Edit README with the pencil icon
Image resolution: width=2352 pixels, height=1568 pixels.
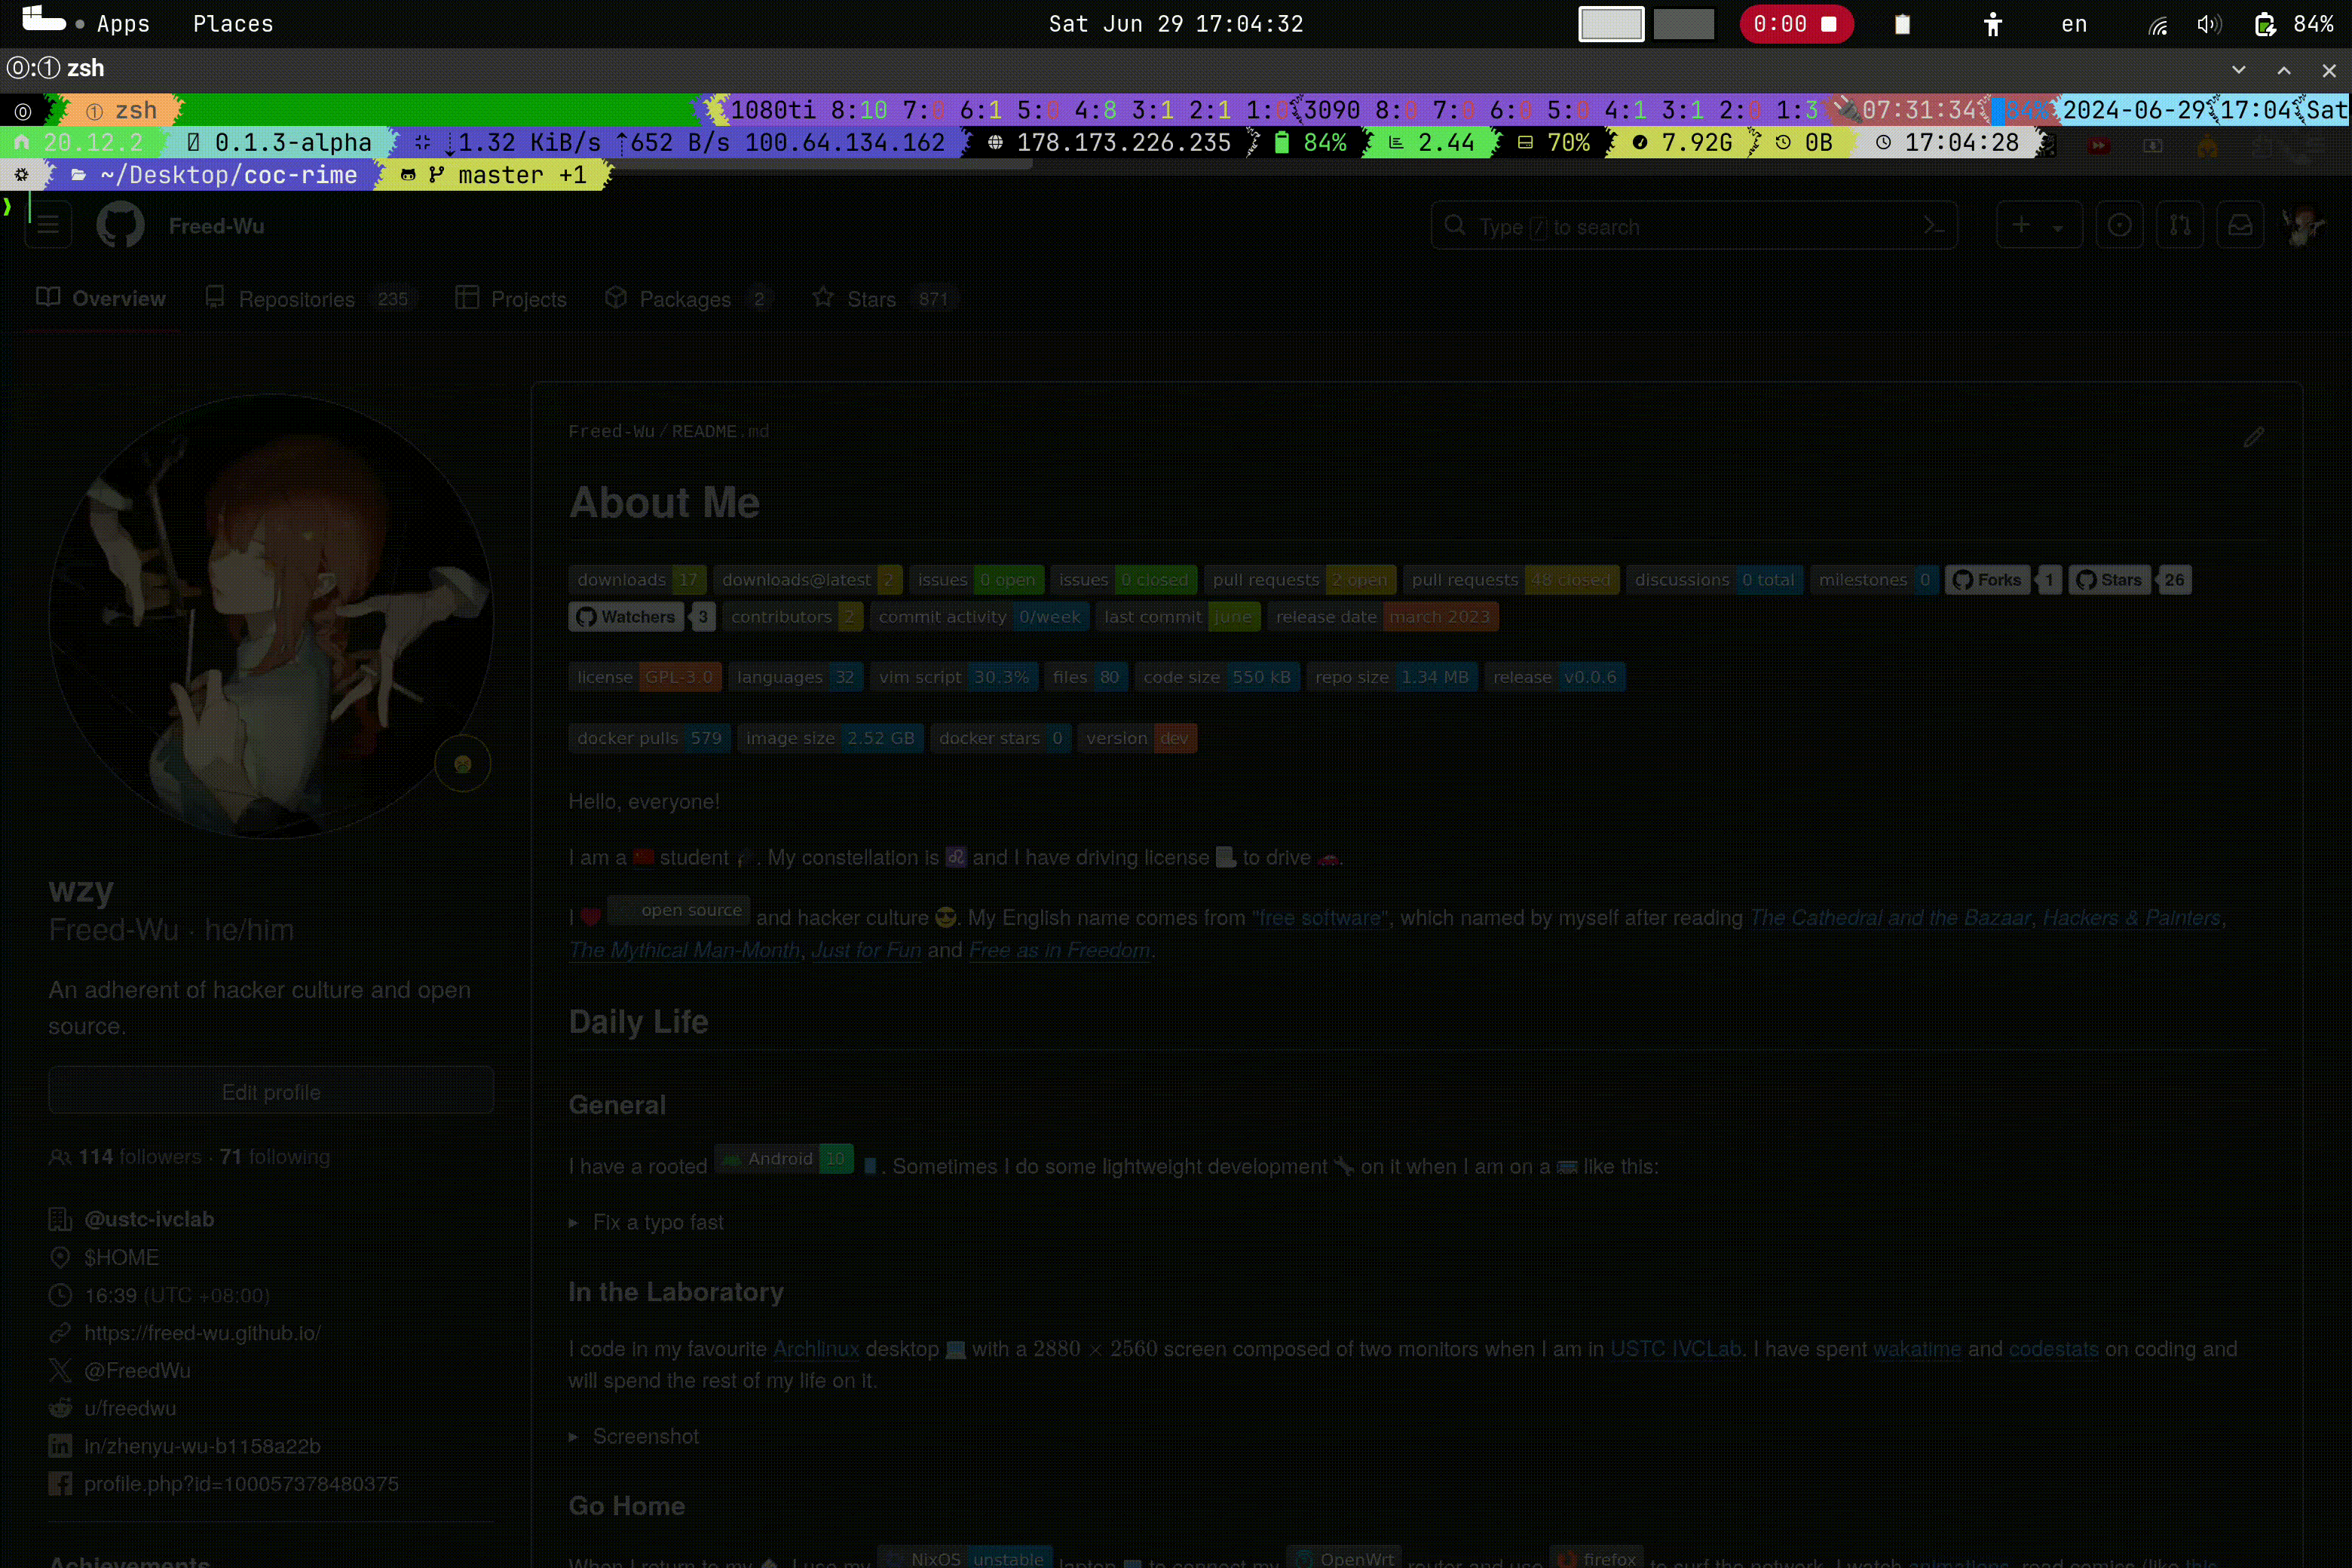pos(2253,437)
